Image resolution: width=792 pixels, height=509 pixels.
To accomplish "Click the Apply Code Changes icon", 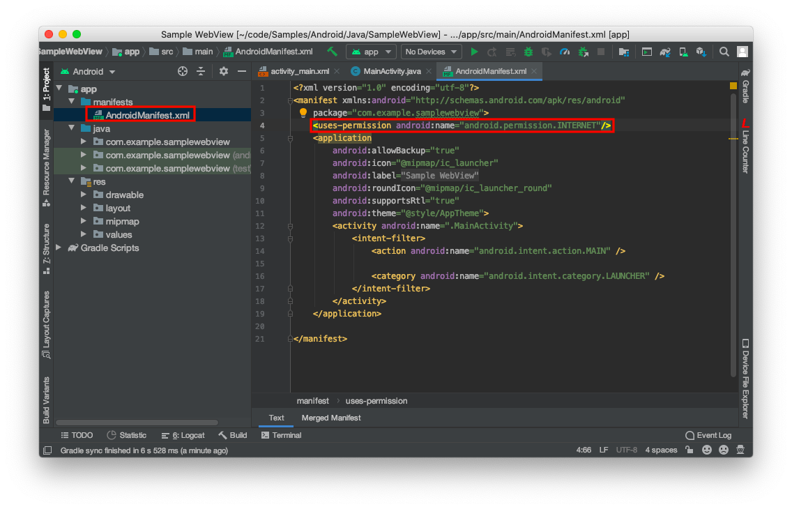I will coord(510,52).
